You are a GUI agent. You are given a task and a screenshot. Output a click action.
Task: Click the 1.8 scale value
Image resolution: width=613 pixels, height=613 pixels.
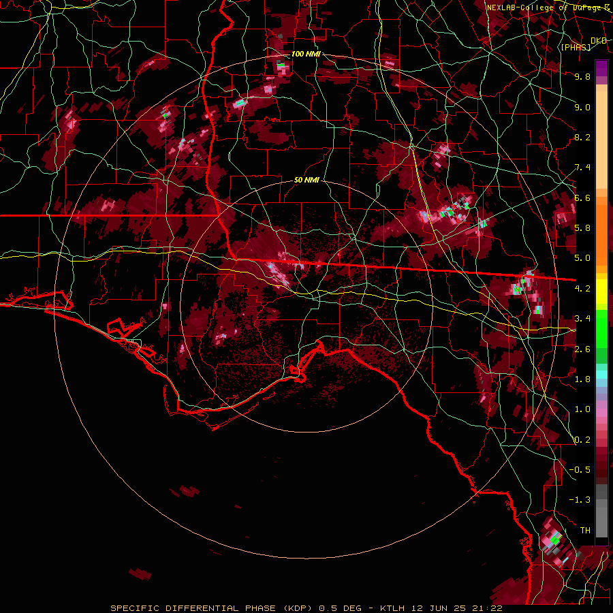582,379
